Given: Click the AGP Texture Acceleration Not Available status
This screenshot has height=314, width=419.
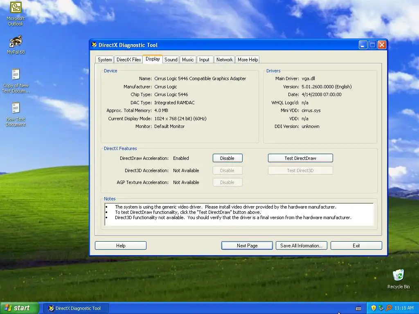Looking at the screenshot, I should [186, 182].
